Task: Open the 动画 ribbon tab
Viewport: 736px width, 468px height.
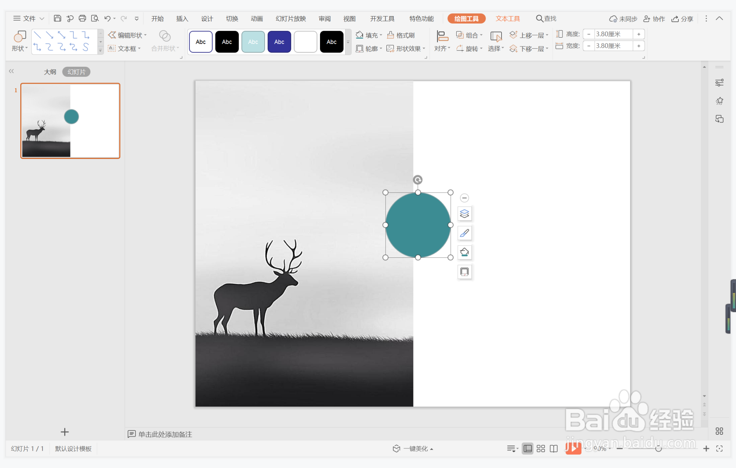Action: coord(257,19)
